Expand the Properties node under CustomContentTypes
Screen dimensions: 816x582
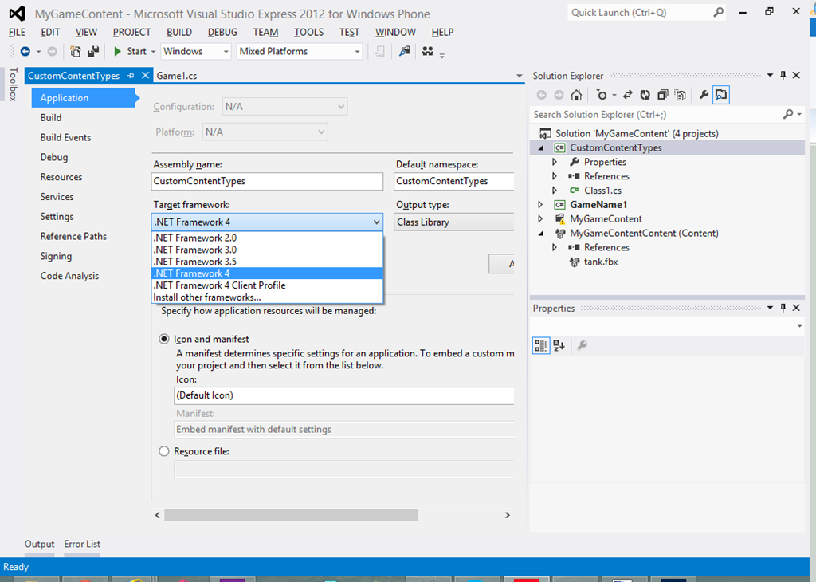pyautogui.click(x=555, y=162)
